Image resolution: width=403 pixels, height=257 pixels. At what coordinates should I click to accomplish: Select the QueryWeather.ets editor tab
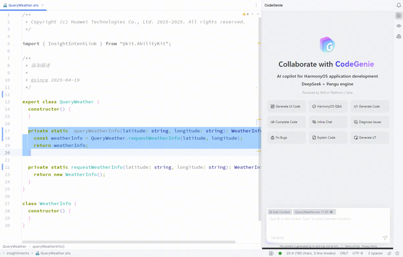tap(23, 5)
